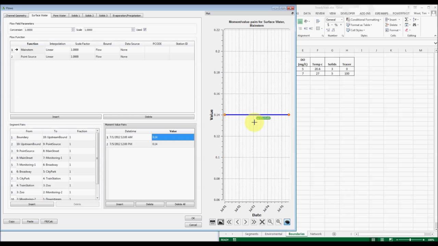Image resolution: width=438 pixels, height=246 pixels.
Task: Toggle the Used checkbox
Action: coord(145,30)
